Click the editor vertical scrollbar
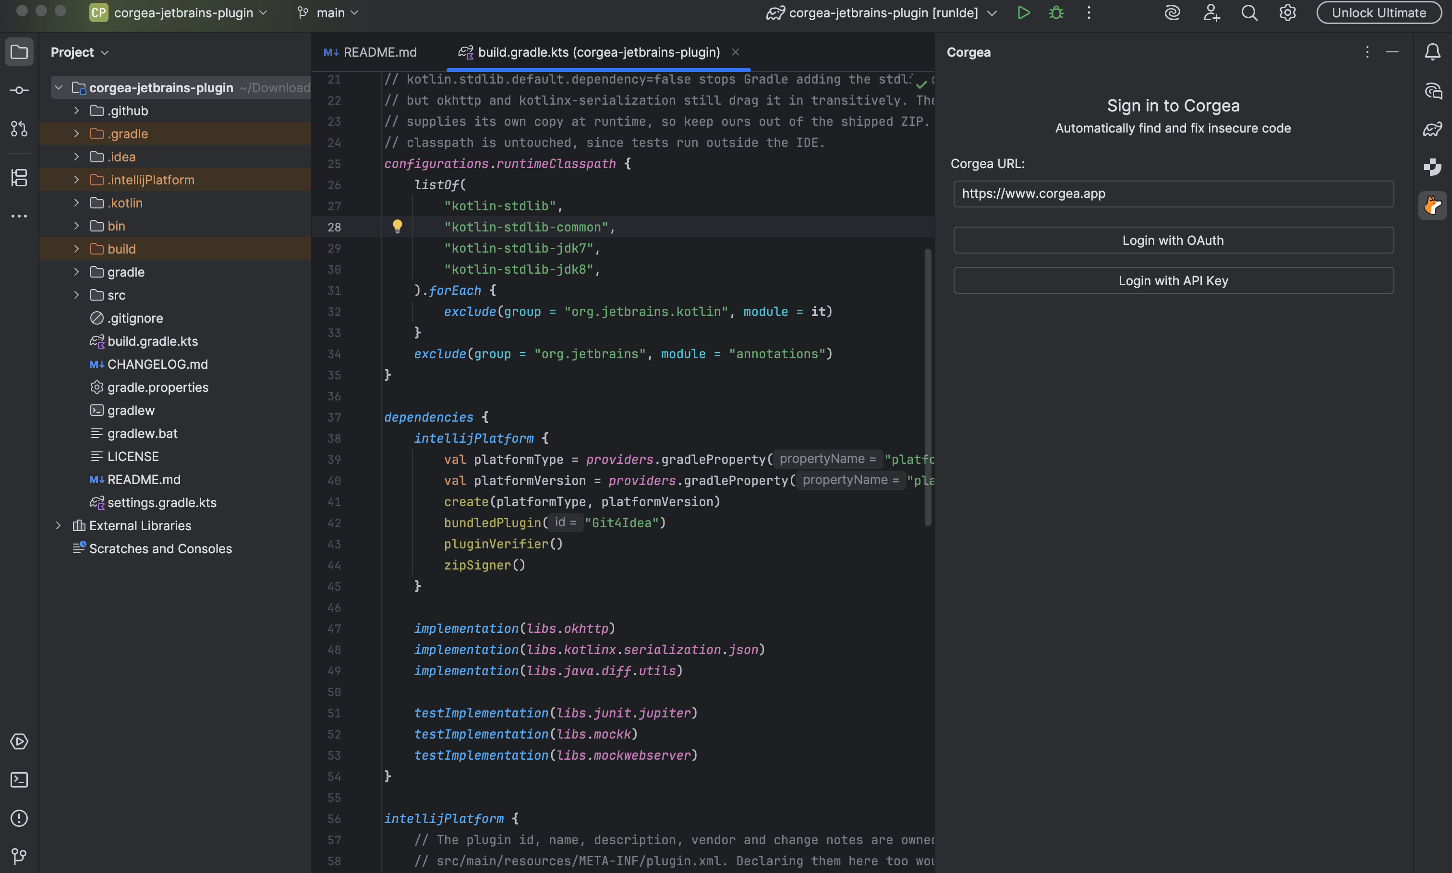Screen dimensions: 1452x873 click(927, 387)
